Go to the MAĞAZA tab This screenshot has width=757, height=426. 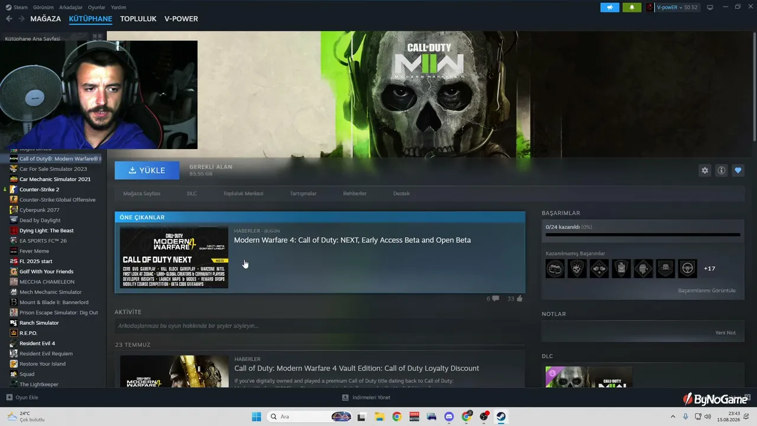click(x=46, y=19)
